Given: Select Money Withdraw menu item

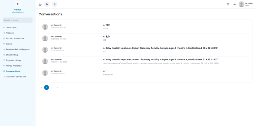Looking at the screenshot, I should (13, 66).
